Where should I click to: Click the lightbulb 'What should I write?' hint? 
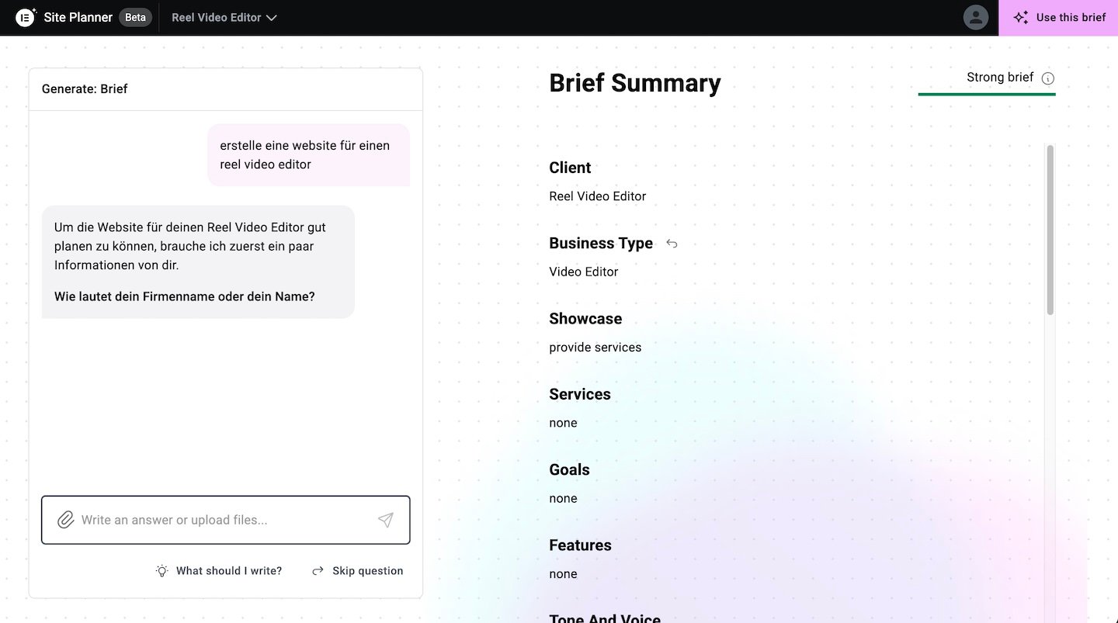click(161, 571)
